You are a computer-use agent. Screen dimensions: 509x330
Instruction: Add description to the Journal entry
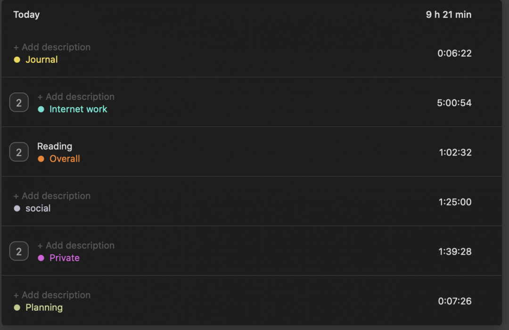52,47
